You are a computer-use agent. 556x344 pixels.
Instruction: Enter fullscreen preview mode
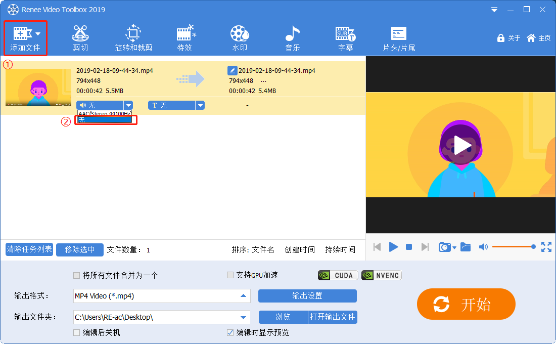coord(546,247)
